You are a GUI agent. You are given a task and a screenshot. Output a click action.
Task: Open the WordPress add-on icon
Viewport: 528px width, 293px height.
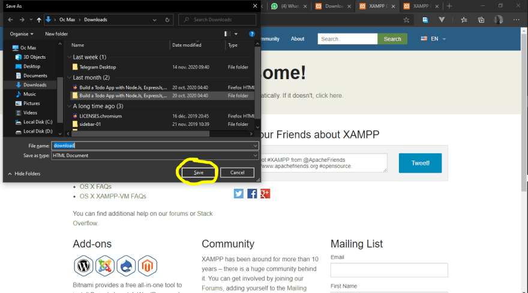point(83,266)
